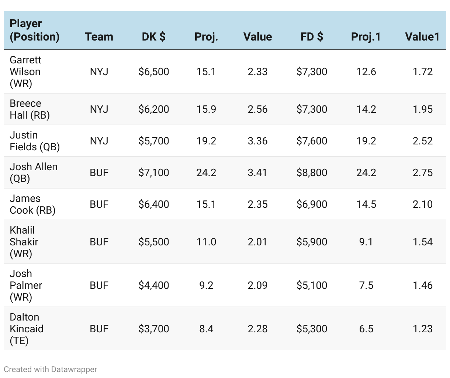Click the Player (Position) column header
This screenshot has height=378, width=450.
point(34,30)
